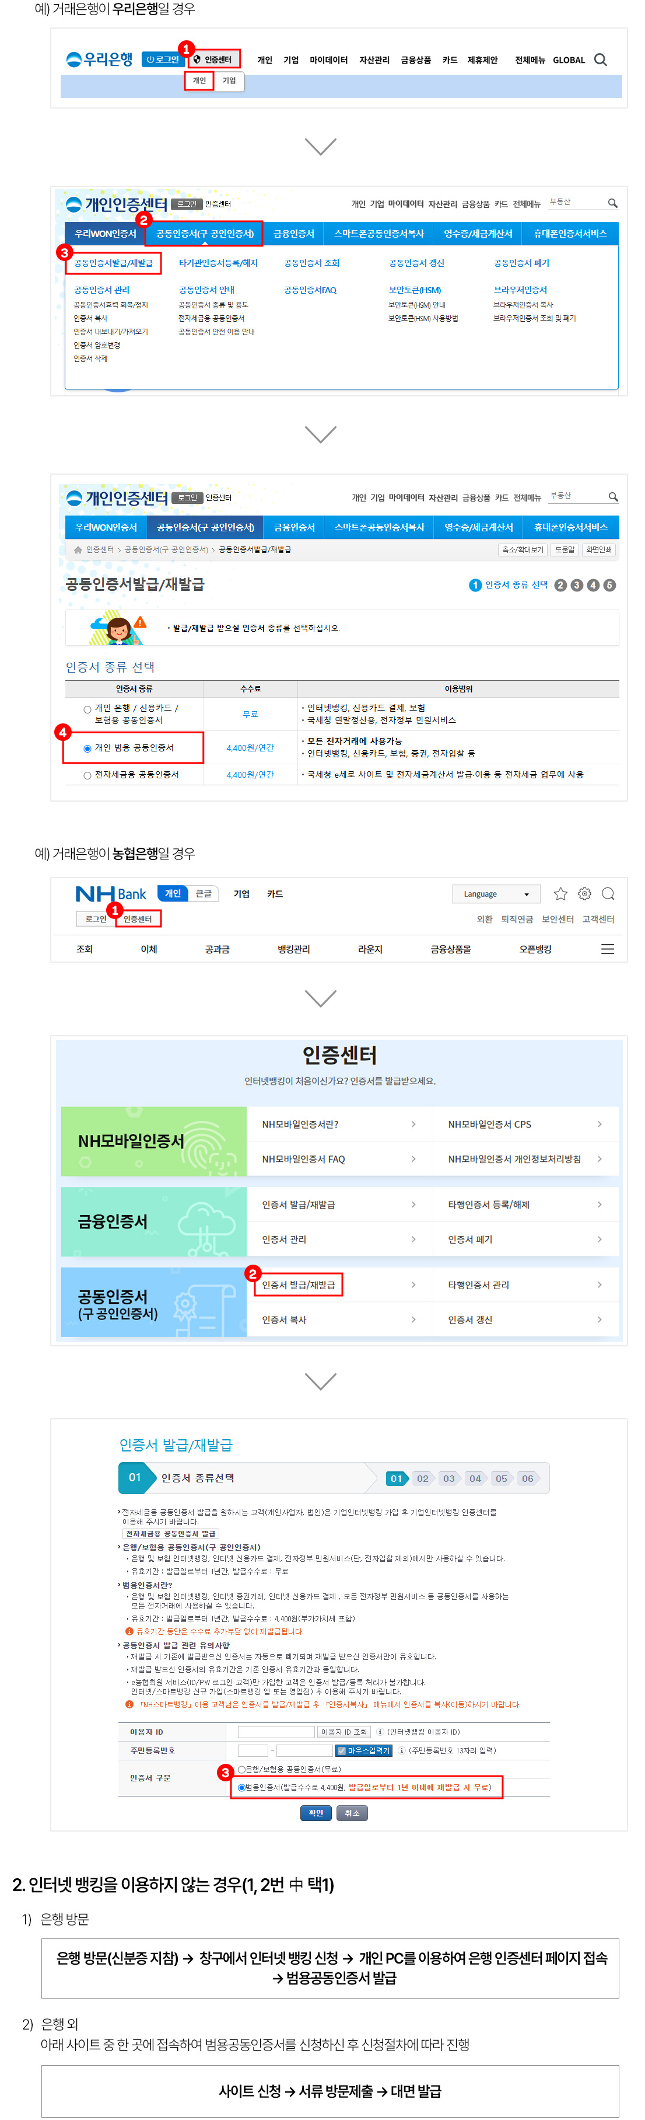
Task: Select 개인 은행/신용카드/보험용 공동인증서 radio
Action: coord(87,709)
